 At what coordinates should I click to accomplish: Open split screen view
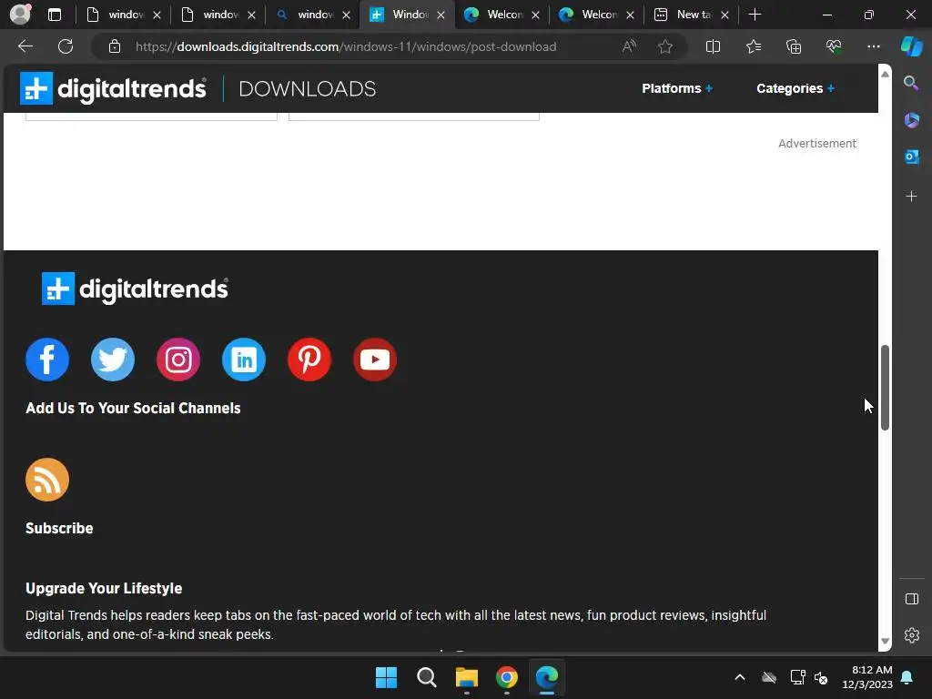pos(713,46)
